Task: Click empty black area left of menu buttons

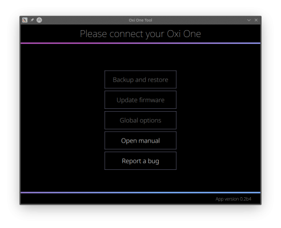Action: [x=63, y=120]
